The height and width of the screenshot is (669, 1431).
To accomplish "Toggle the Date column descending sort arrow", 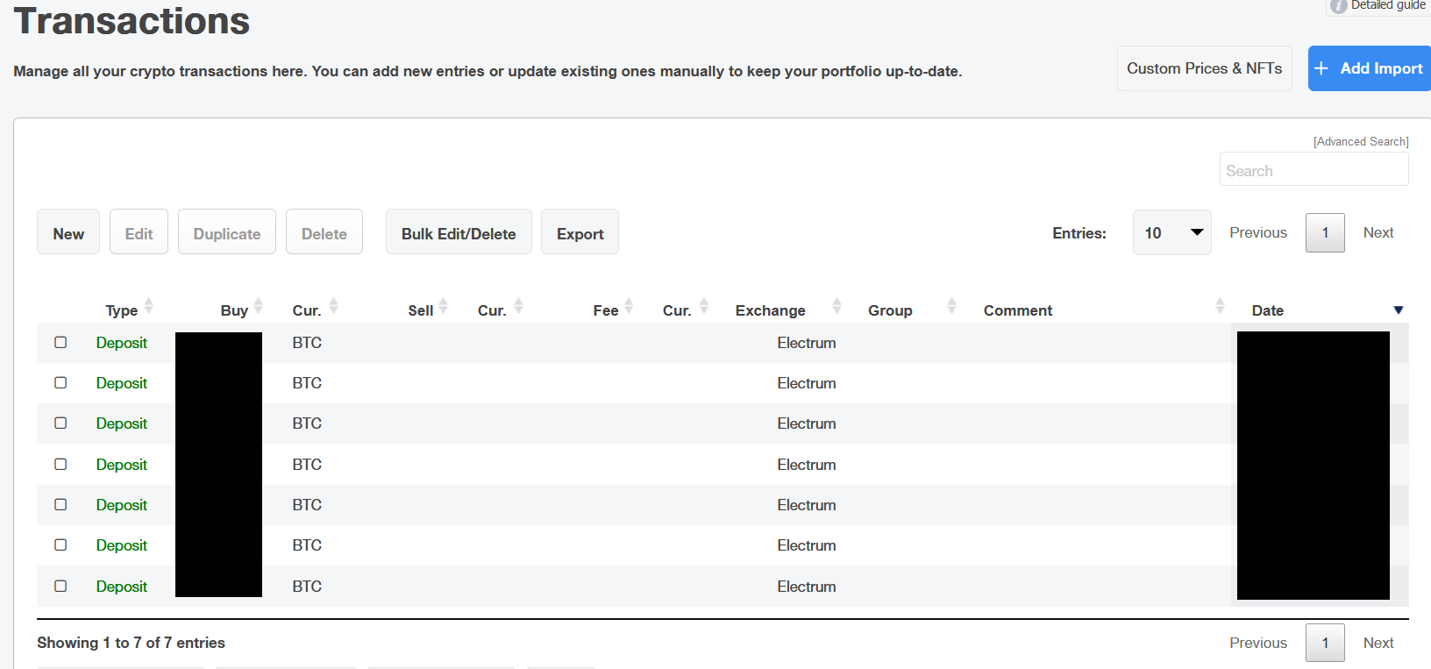I will [1399, 310].
